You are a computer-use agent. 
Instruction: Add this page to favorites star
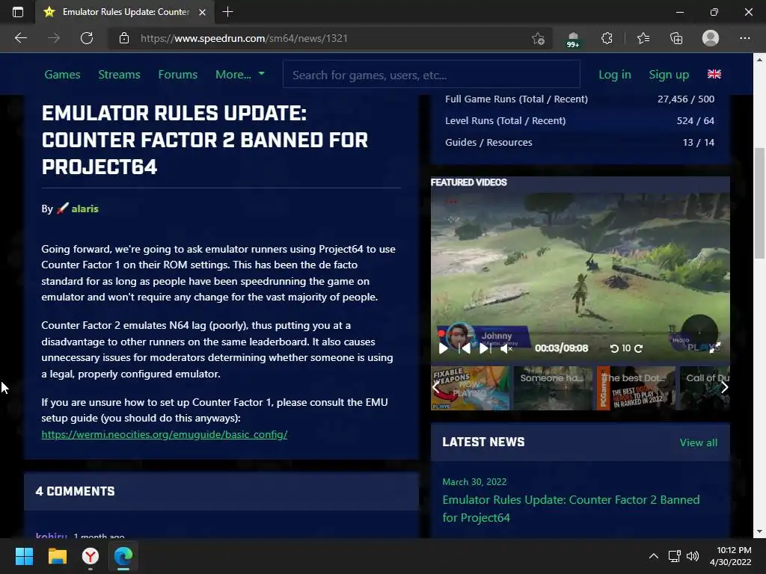click(538, 38)
